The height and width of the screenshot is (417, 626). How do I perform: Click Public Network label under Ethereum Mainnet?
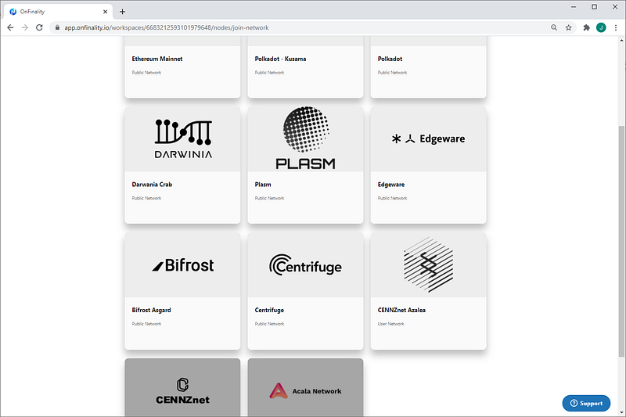point(146,73)
